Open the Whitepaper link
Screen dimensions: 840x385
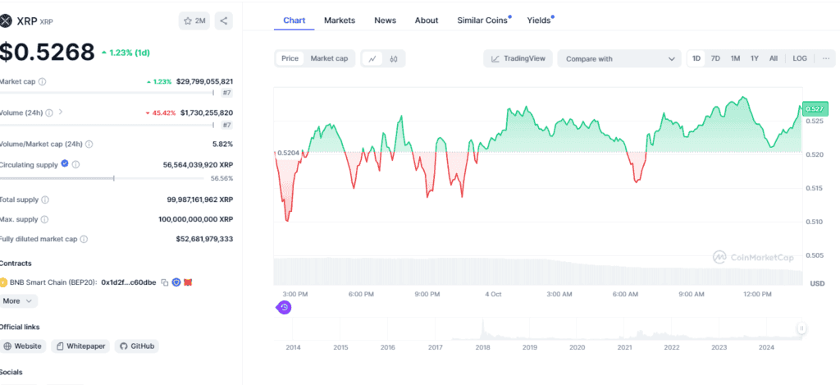click(81, 346)
